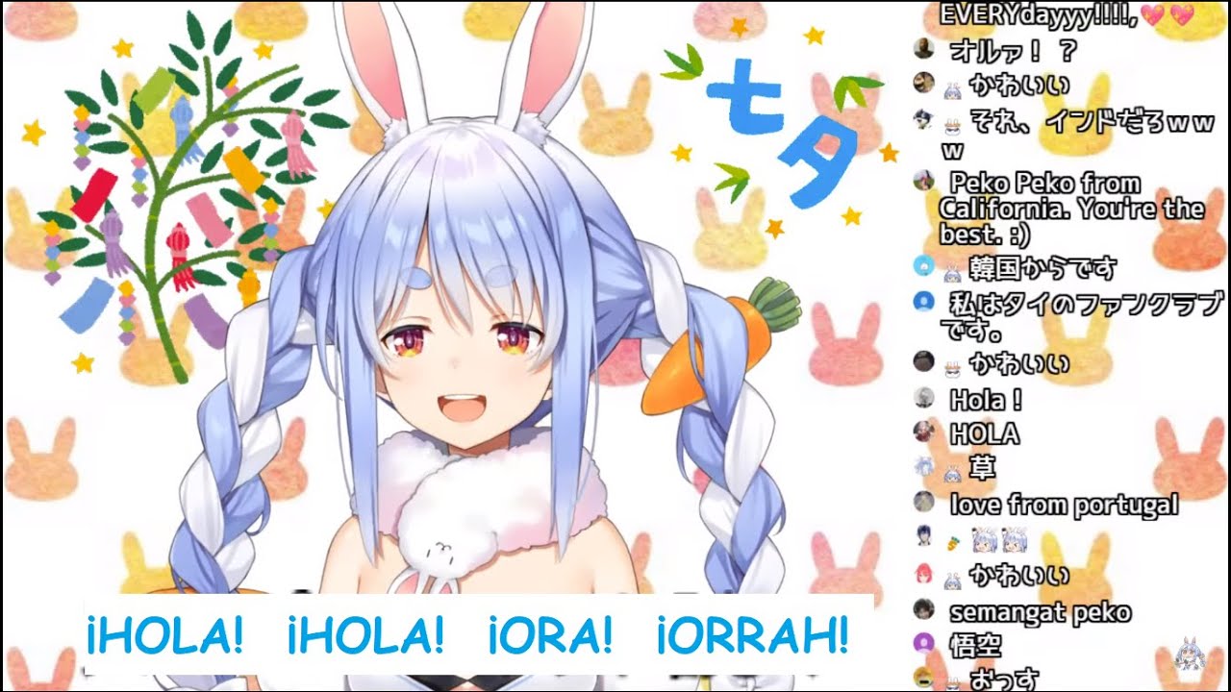Open the purple avatar beside '悟空'

(x=923, y=644)
